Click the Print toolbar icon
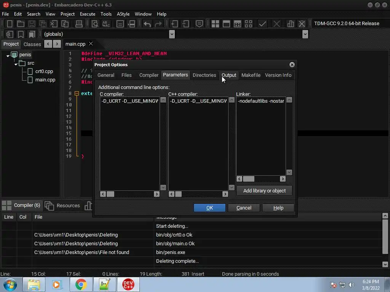Screen dimensions: 390x292 tap(79, 24)
